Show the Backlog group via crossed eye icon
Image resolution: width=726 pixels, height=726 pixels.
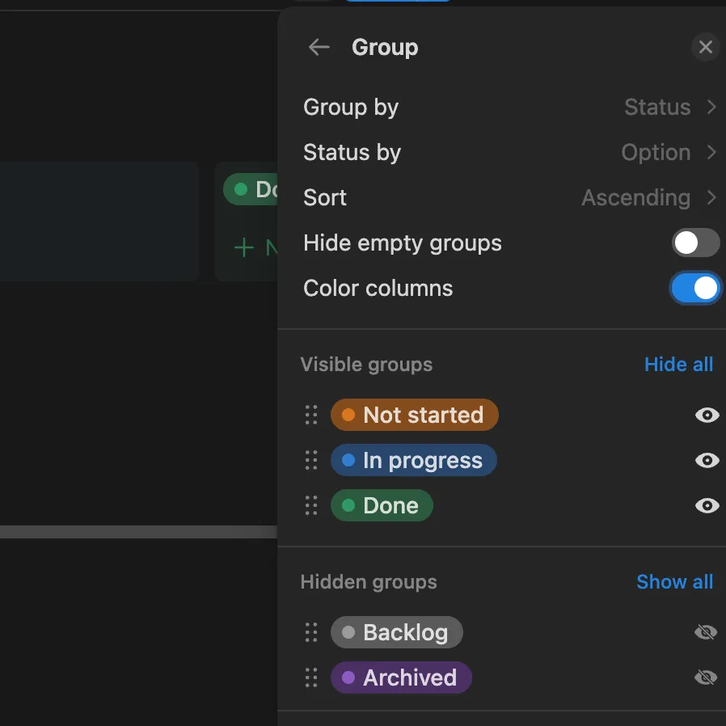click(706, 632)
